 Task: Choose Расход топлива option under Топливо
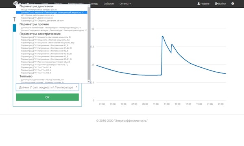52,79
